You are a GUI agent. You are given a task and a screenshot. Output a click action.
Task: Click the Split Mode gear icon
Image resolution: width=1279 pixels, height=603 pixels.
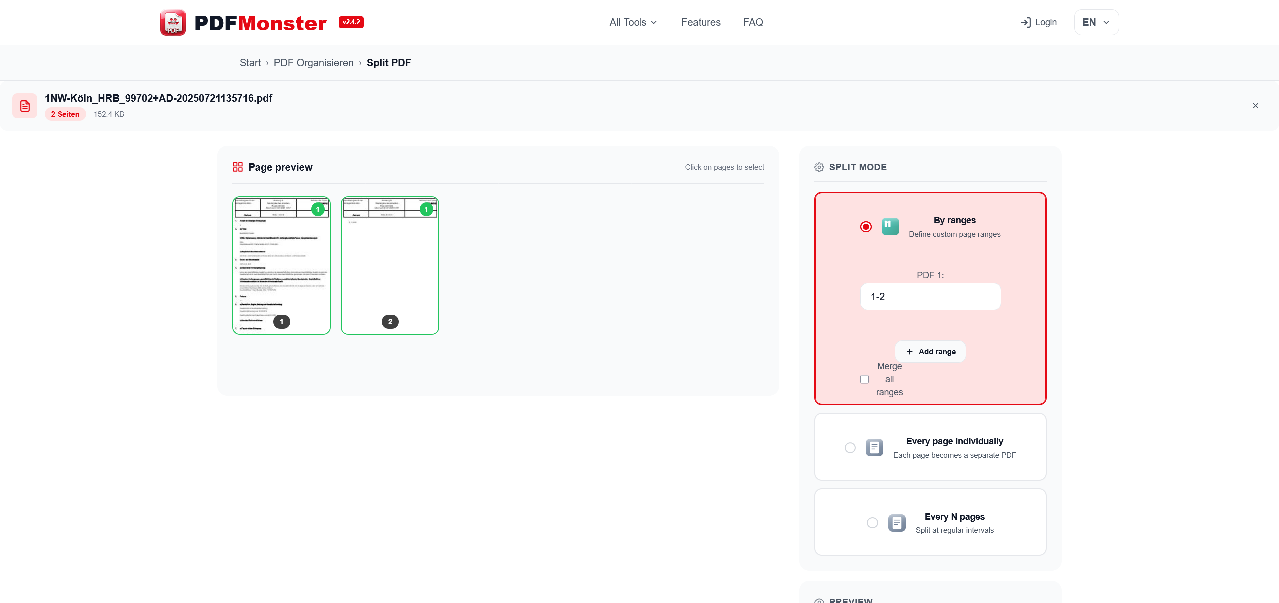pos(819,167)
